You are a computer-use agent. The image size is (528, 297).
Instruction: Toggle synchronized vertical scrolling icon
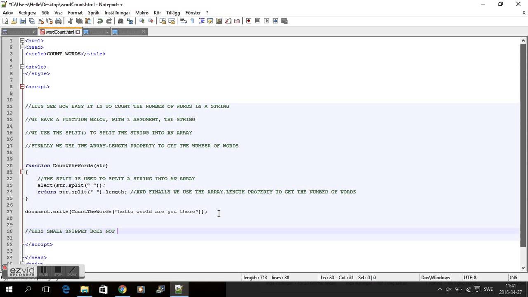(163, 21)
